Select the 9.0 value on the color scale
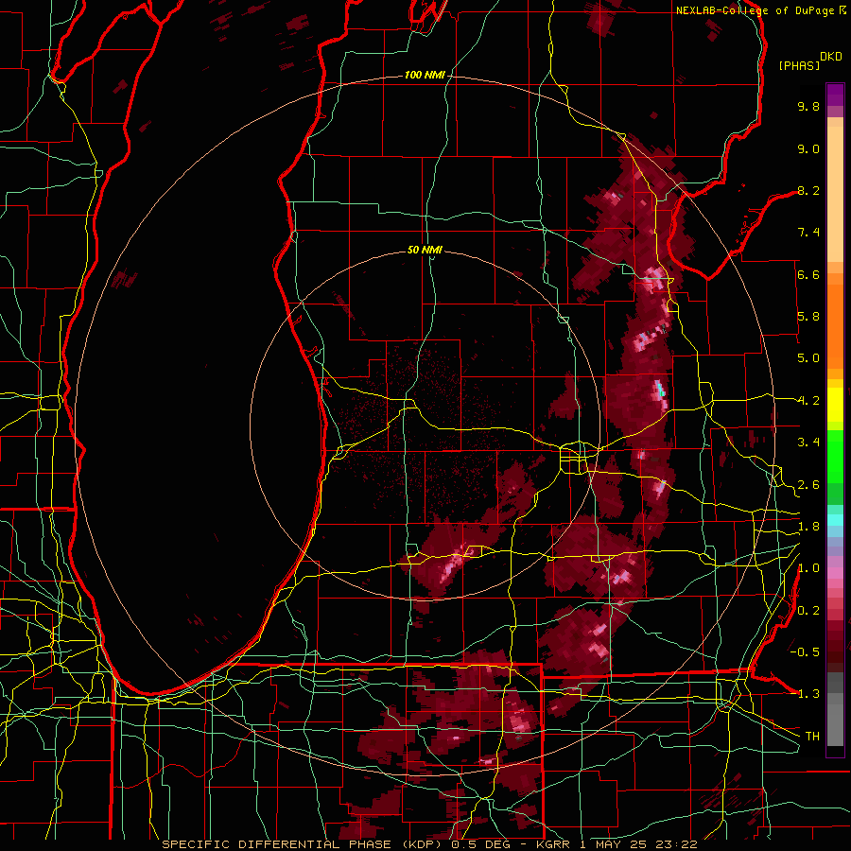Screen dimensions: 851x851 click(x=808, y=148)
